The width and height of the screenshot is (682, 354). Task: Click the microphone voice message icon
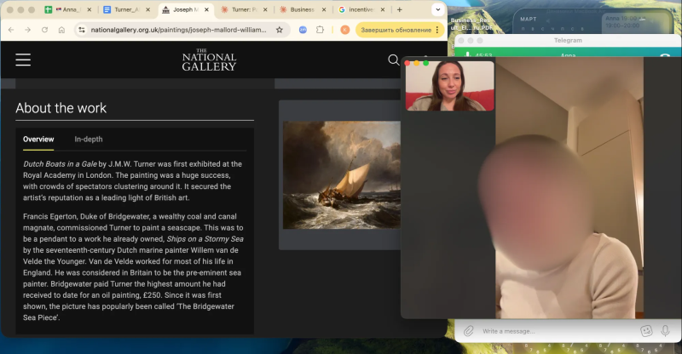click(x=665, y=331)
